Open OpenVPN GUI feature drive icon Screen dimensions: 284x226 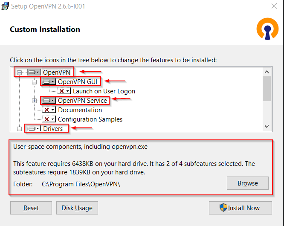[49, 82]
